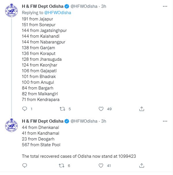Open the tweet text about State Pool
This screenshot has height=175, width=173.
point(41,145)
